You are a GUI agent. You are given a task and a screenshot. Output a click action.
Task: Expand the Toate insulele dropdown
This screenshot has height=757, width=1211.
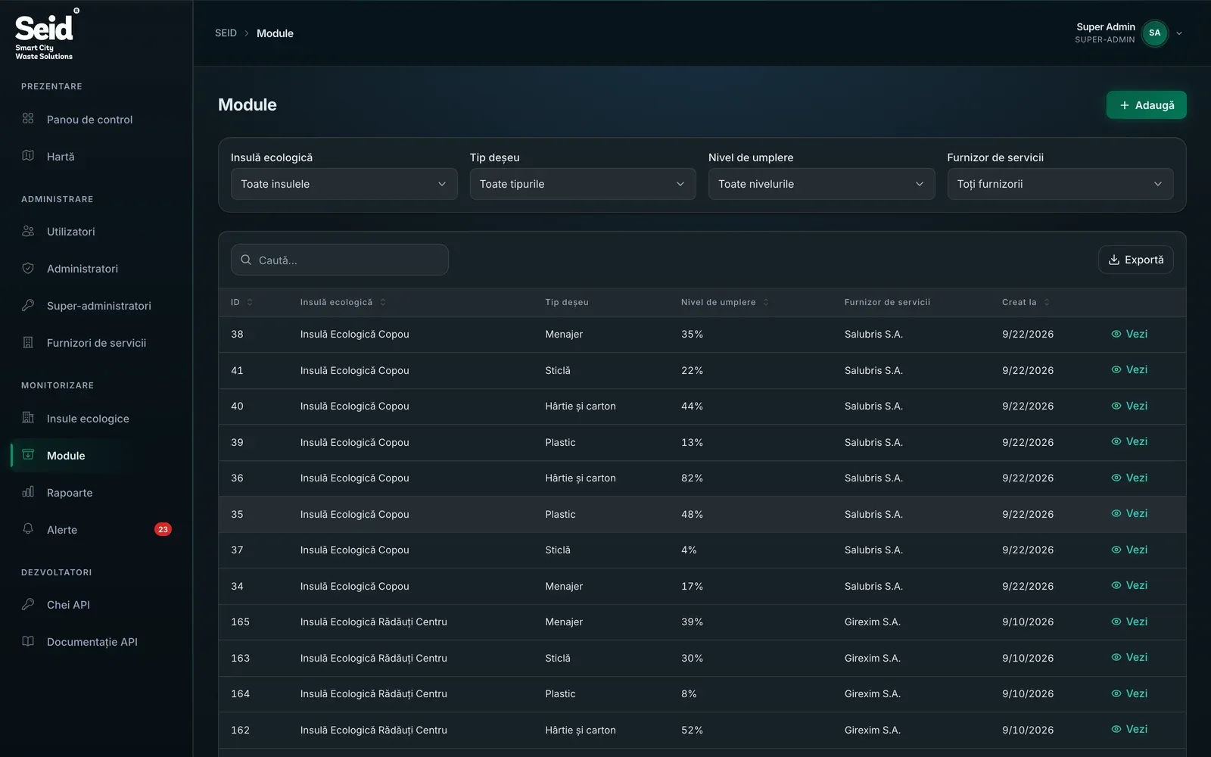(344, 184)
